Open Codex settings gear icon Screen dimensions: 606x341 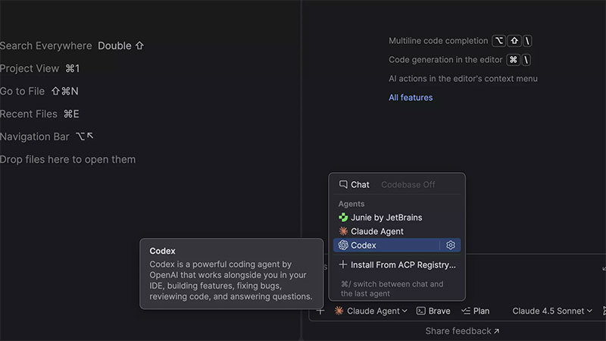pyautogui.click(x=451, y=246)
